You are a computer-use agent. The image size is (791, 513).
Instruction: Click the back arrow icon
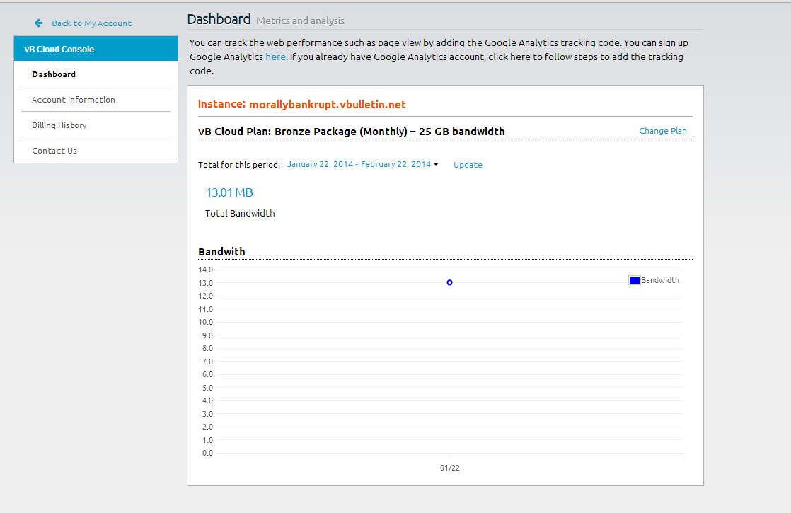pos(38,23)
